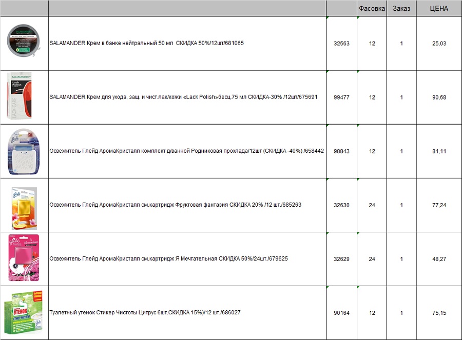
Task: Select the Фасовка column header
Action: [x=372, y=9]
